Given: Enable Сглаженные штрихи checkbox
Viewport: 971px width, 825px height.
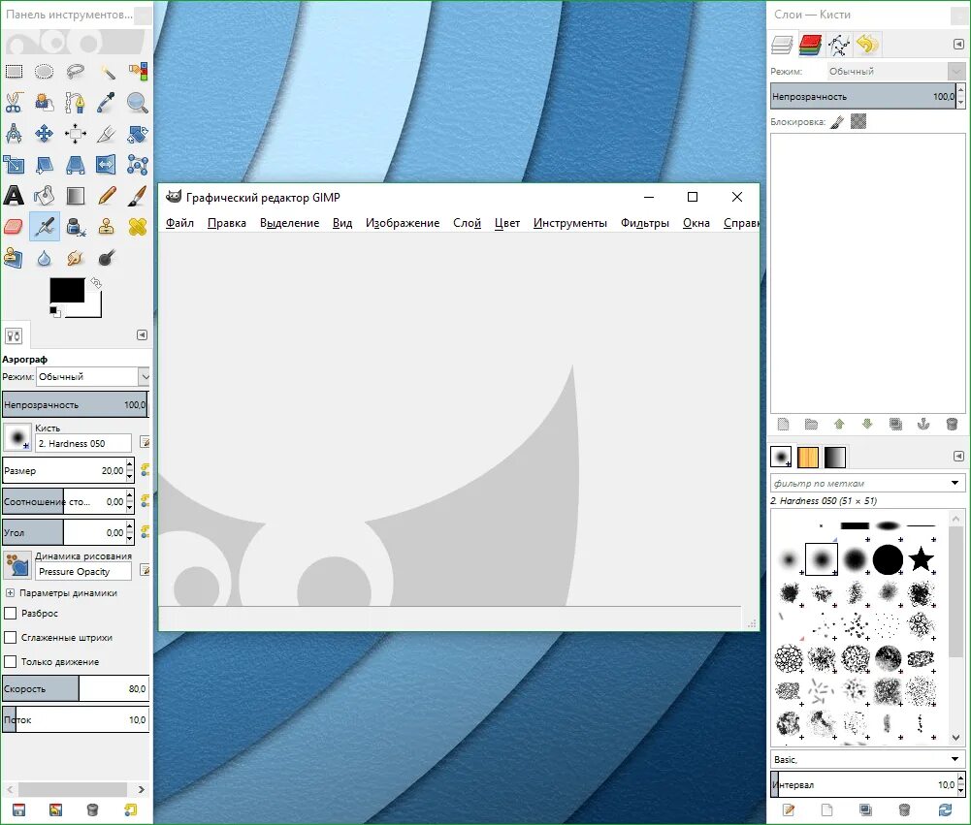Looking at the screenshot, I should pyautogui.click(x=10, y=638).
